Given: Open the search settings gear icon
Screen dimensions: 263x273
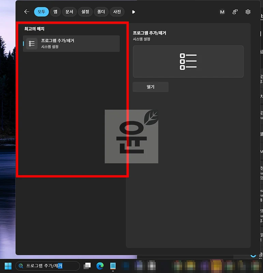Looking at the screenshot, I should click(x=248, y=12).
